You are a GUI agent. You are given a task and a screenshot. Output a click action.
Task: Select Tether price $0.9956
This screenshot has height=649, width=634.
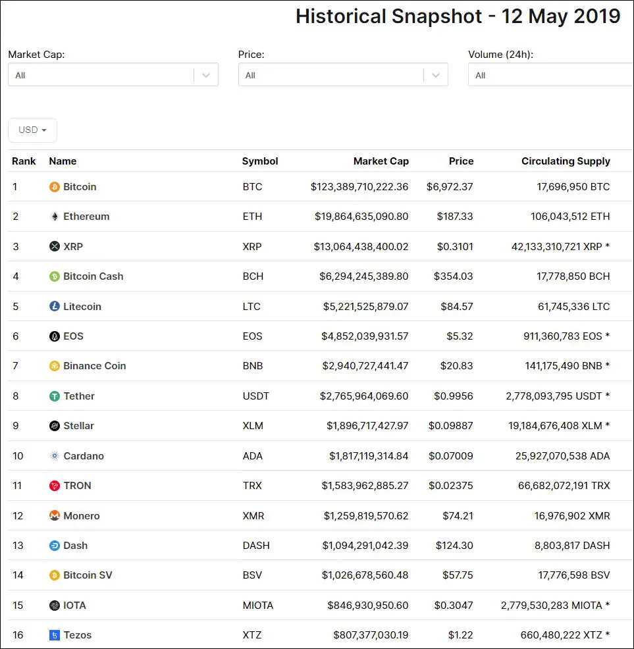pos(454,396)
